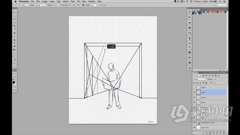240x135 pixels.
Task: Show Layer 6 by toggling visibility box
Action: (194, 87)
